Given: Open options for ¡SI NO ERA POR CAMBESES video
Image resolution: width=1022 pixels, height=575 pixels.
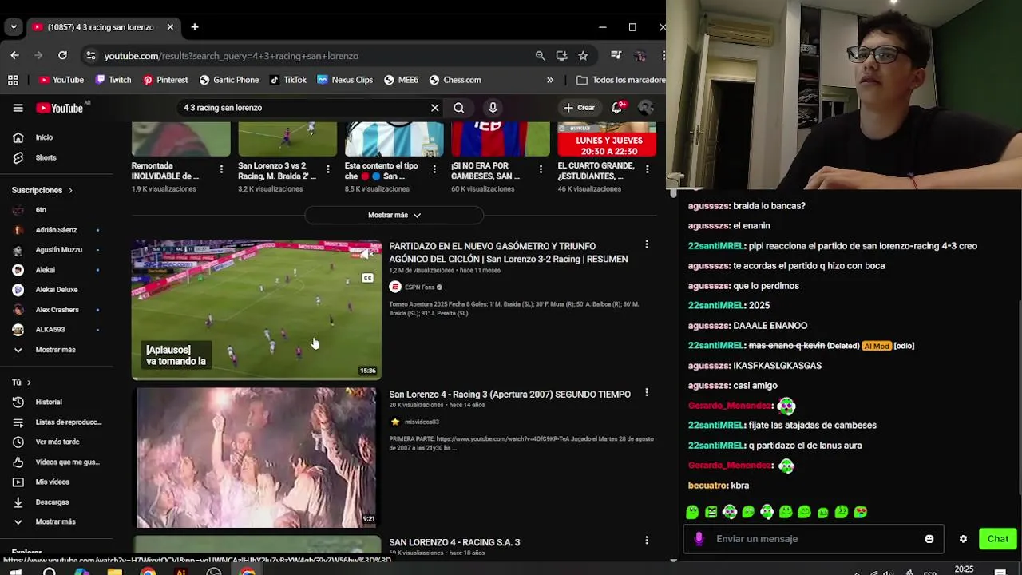Looking at the screenshot, I should pos(541,169).
